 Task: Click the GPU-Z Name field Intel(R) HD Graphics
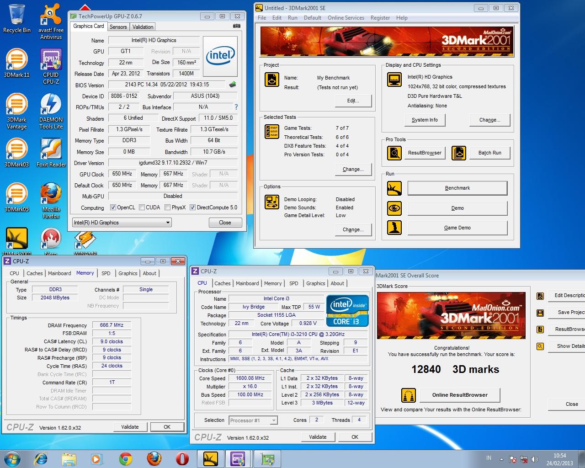(154, 40)
